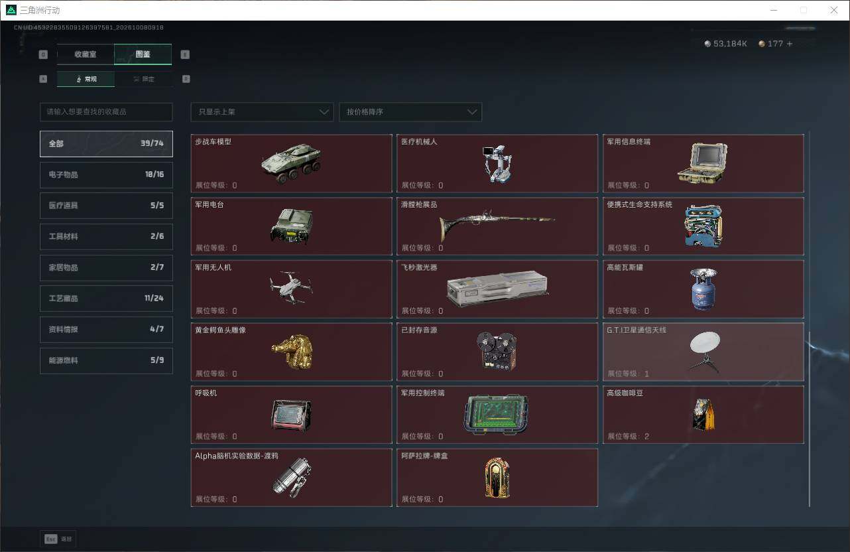Viewport: 850px width, 552px height.
Task: Open the 军用信息终端 item card
Action: (x=703, y=163)
